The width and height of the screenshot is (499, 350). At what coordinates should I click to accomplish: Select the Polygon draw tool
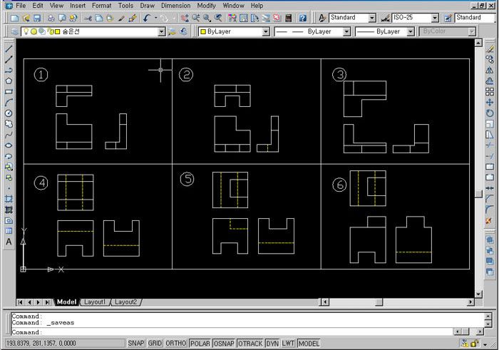9,81
